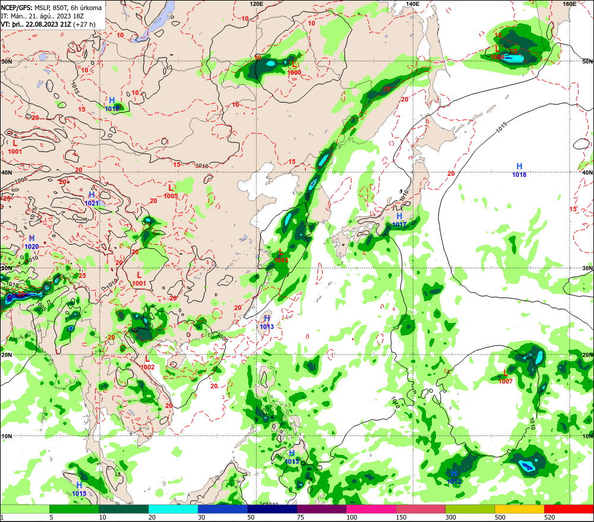
Task: Click the 'NCEP/GFS: MSLP, 850T, 6h úrkoma' title
Action: tap(51, 8)
